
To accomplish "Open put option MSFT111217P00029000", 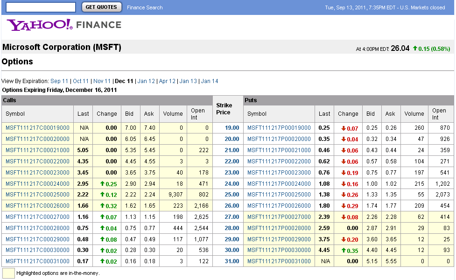I will (279, 239).
